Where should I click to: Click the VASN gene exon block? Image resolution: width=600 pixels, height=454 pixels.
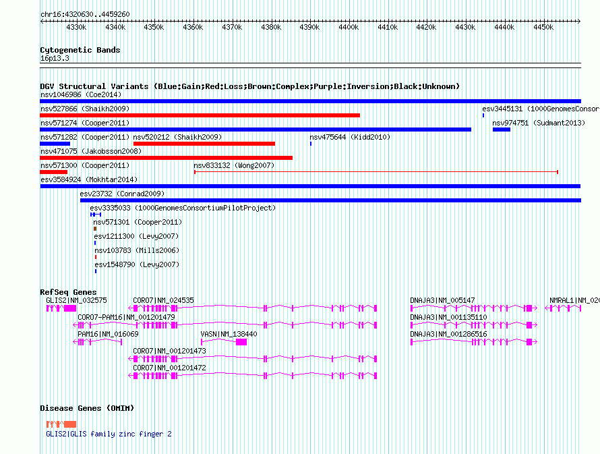241,342
